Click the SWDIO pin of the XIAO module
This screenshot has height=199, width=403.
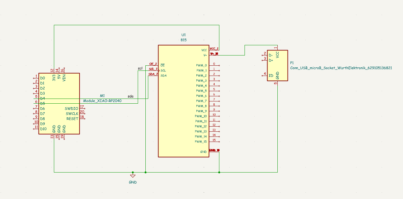72,108
